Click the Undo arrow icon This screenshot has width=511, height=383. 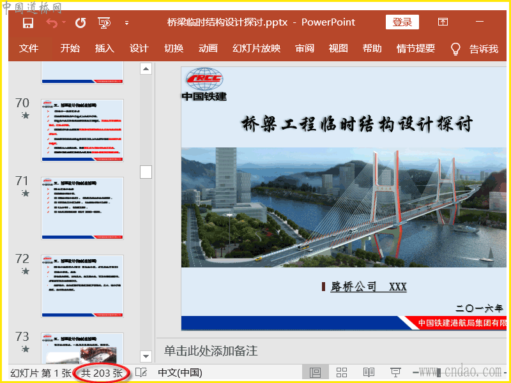pos(52,23)
